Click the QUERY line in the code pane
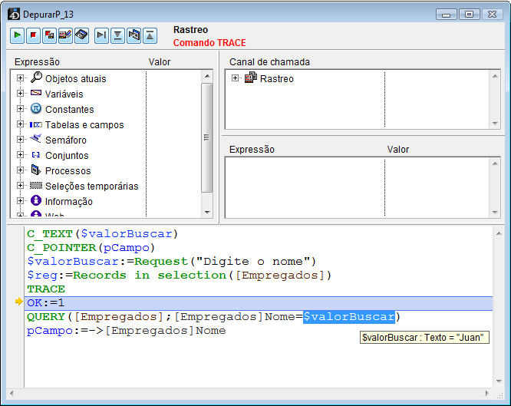This screenshot has height=406, width=511. pos(153,317)
